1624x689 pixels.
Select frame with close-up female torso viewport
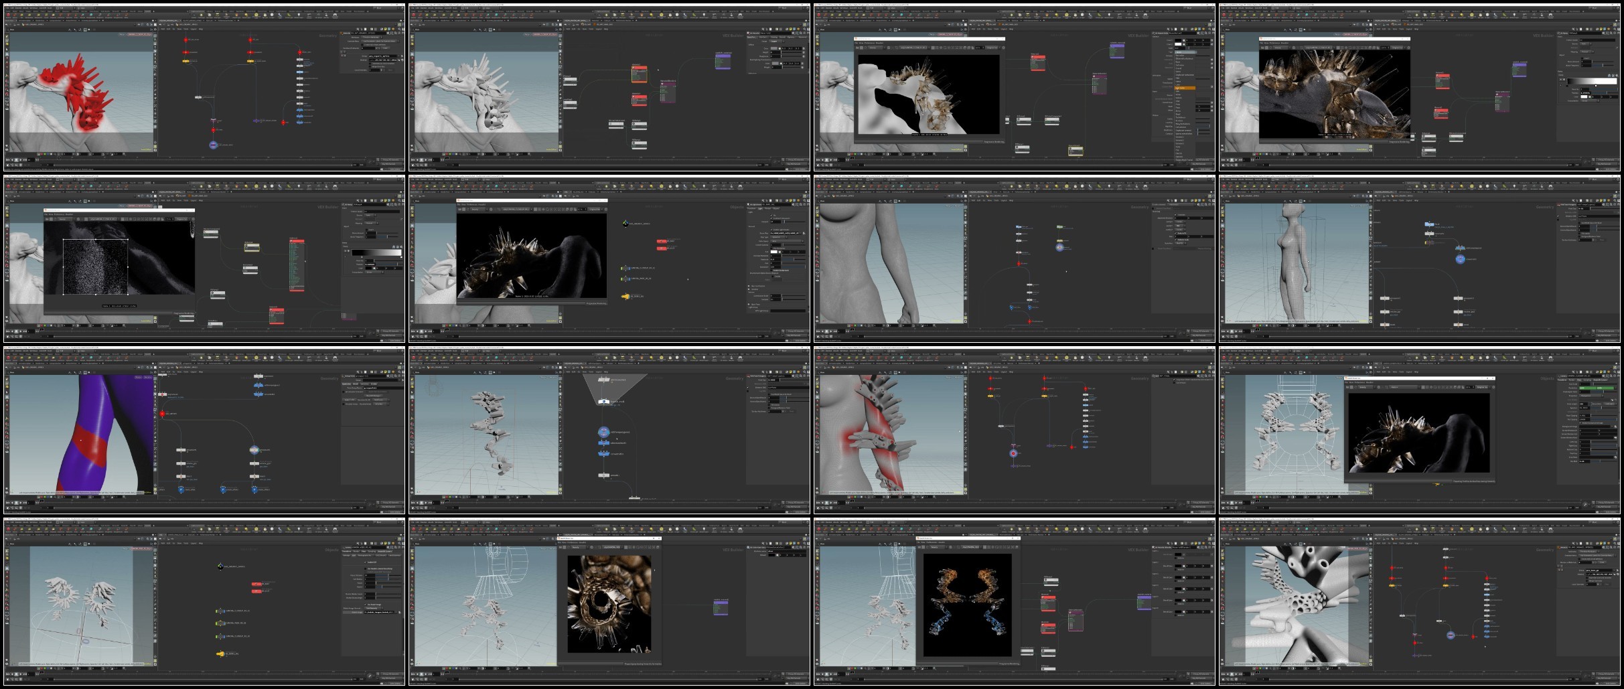point(1015,258)
